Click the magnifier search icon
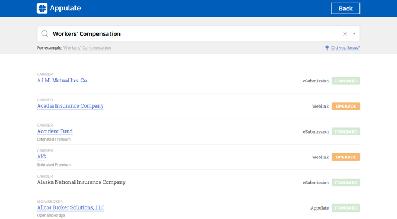The height and width of the screenshot is (219, 397). pyautogui.click(x=44, y=33)
